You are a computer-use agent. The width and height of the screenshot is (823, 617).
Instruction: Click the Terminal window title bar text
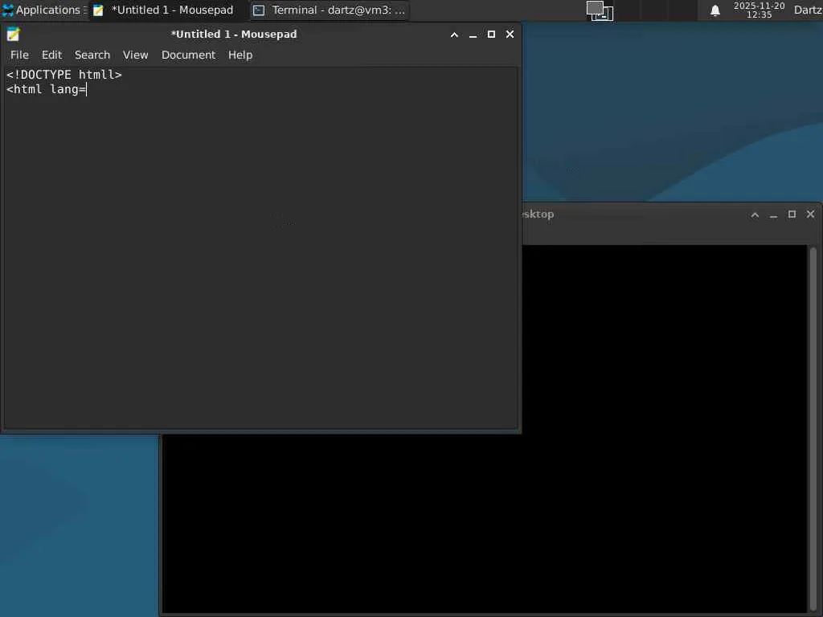coord(538,214)
